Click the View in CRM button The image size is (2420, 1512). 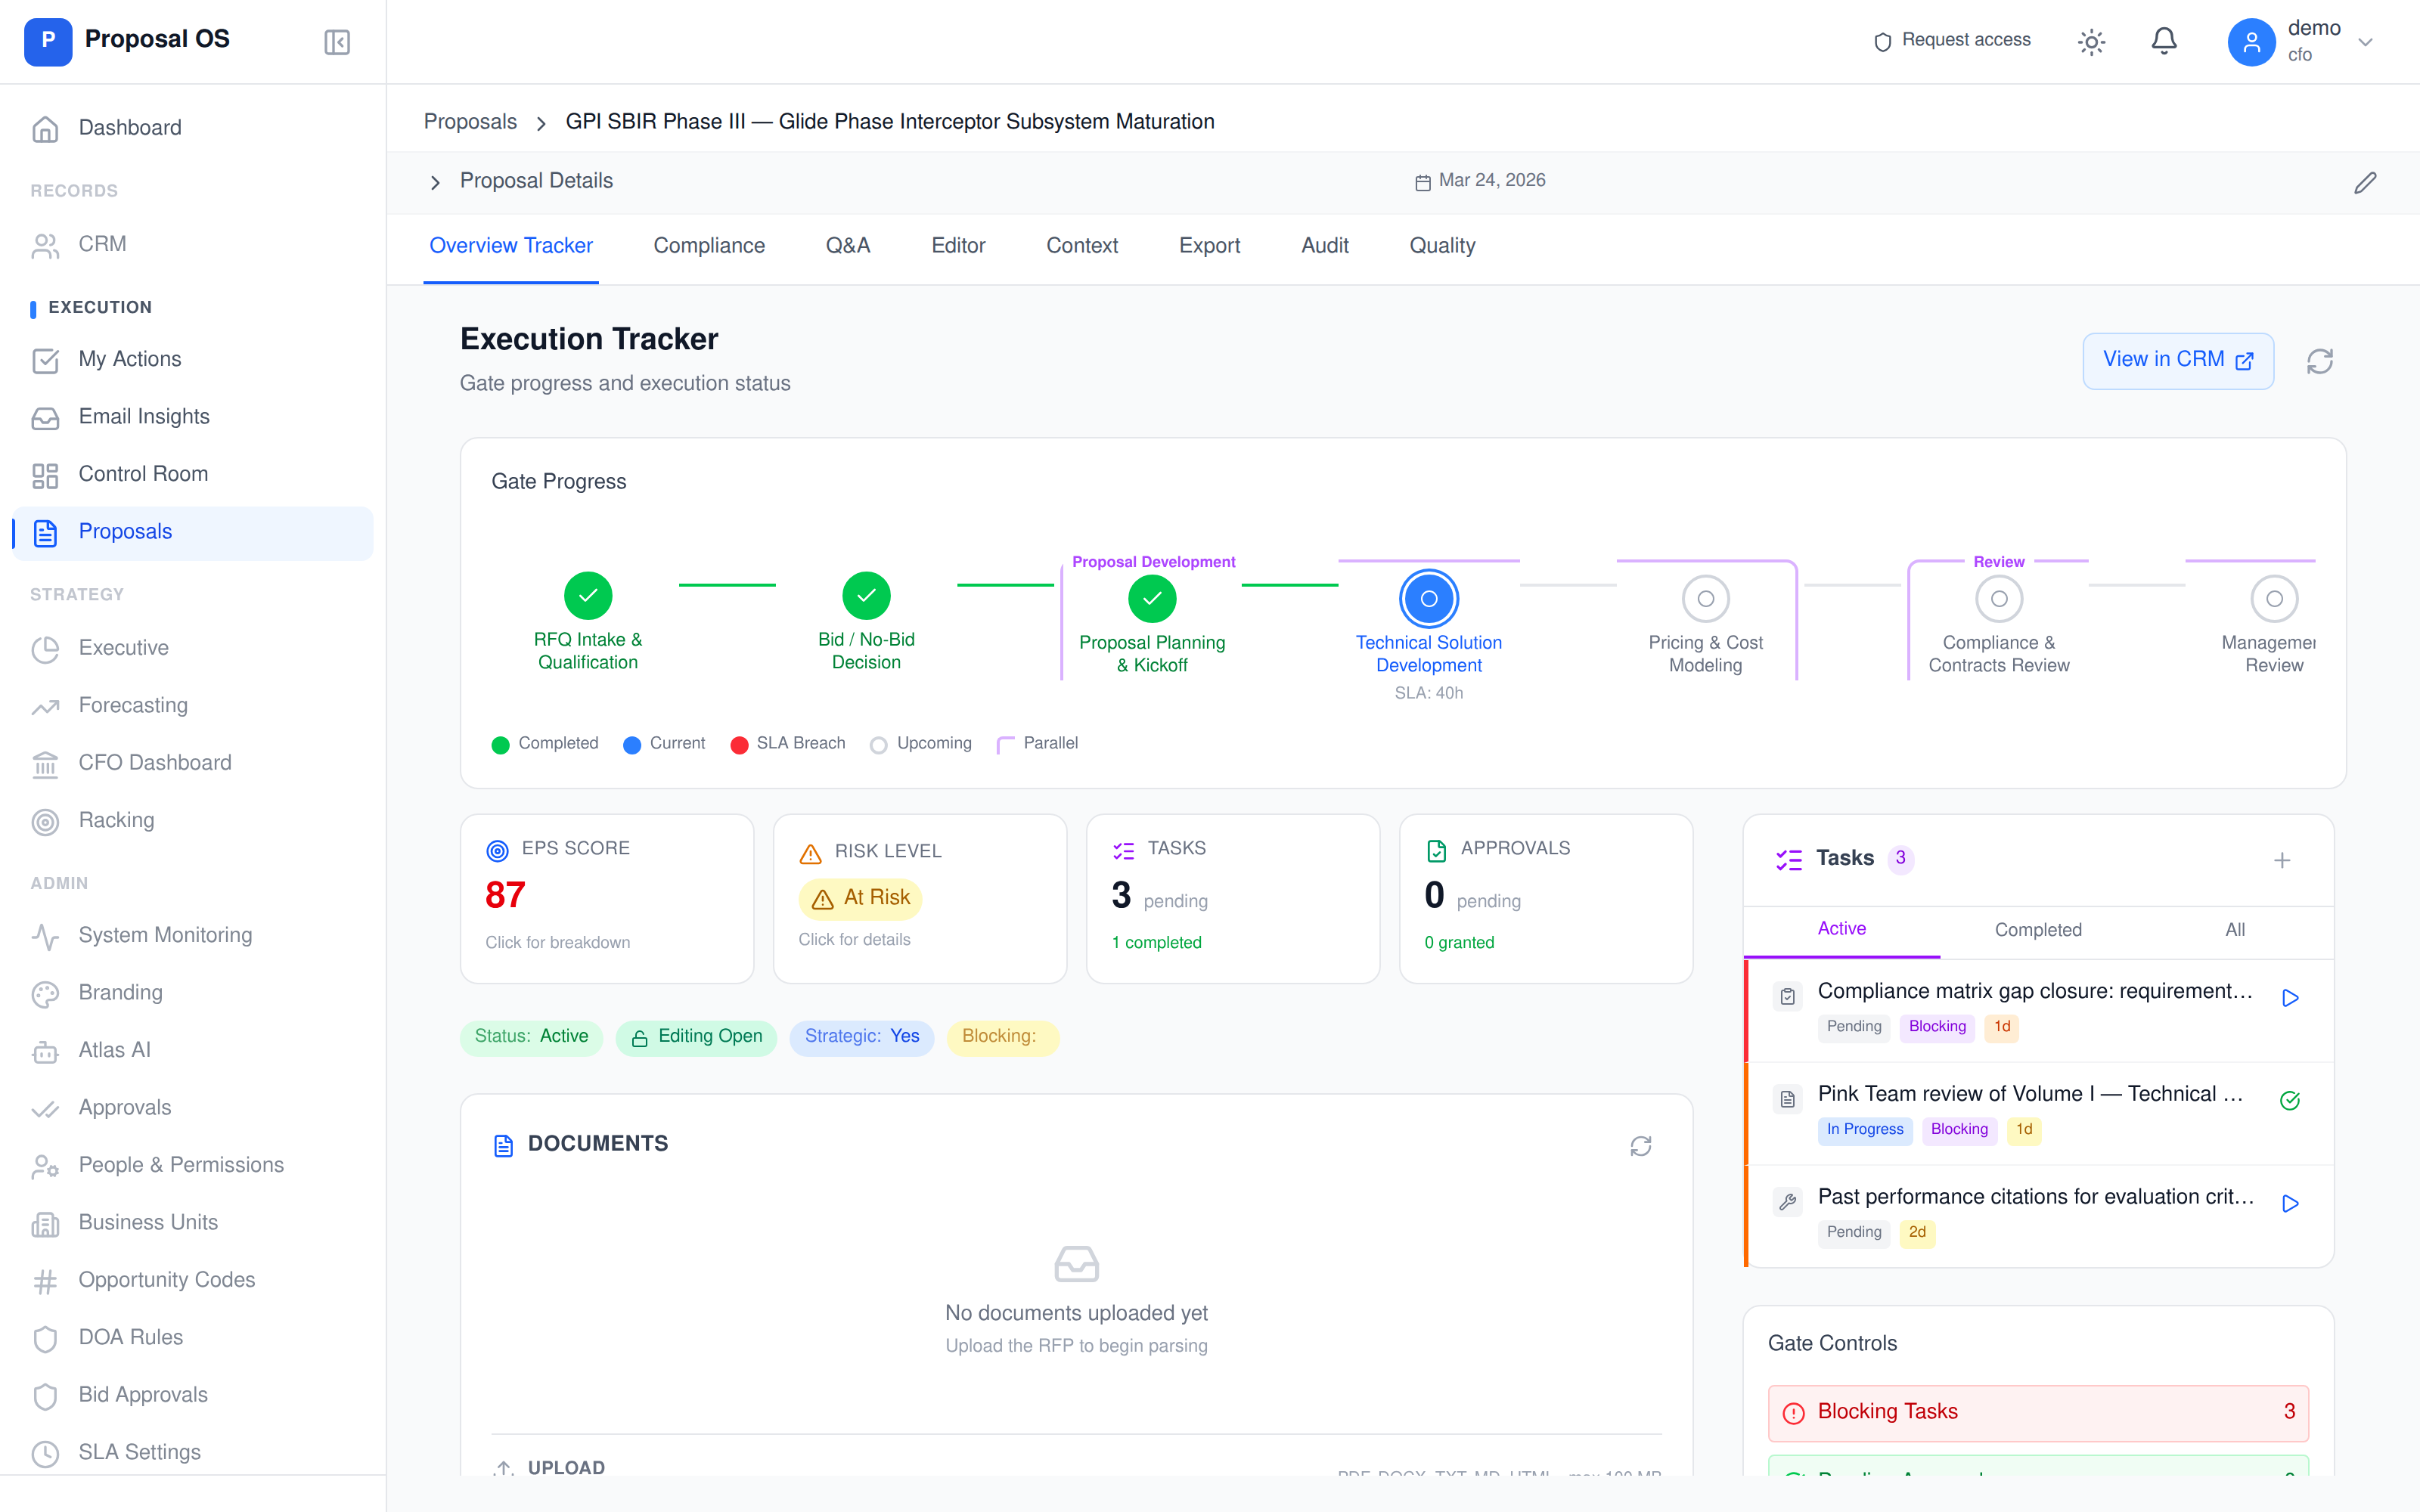point(2178,360)
